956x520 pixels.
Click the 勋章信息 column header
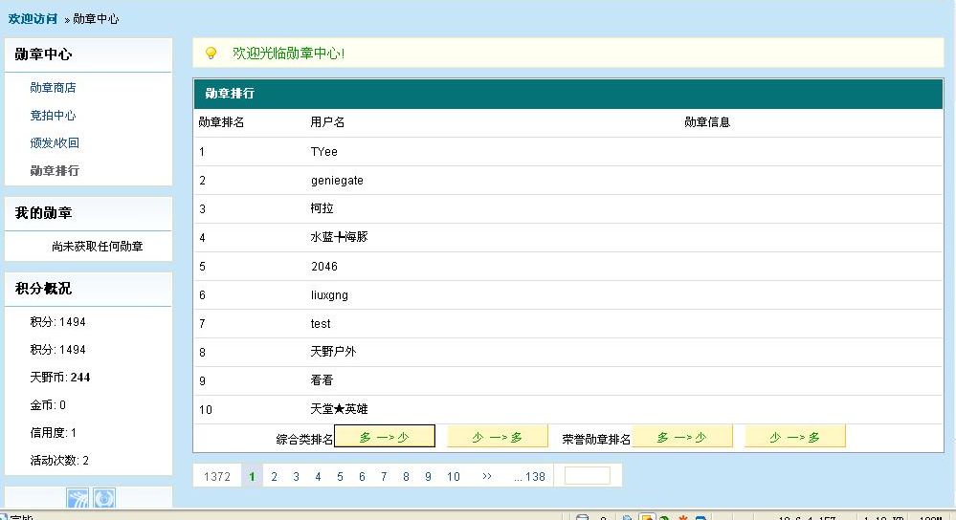point(707,122)
